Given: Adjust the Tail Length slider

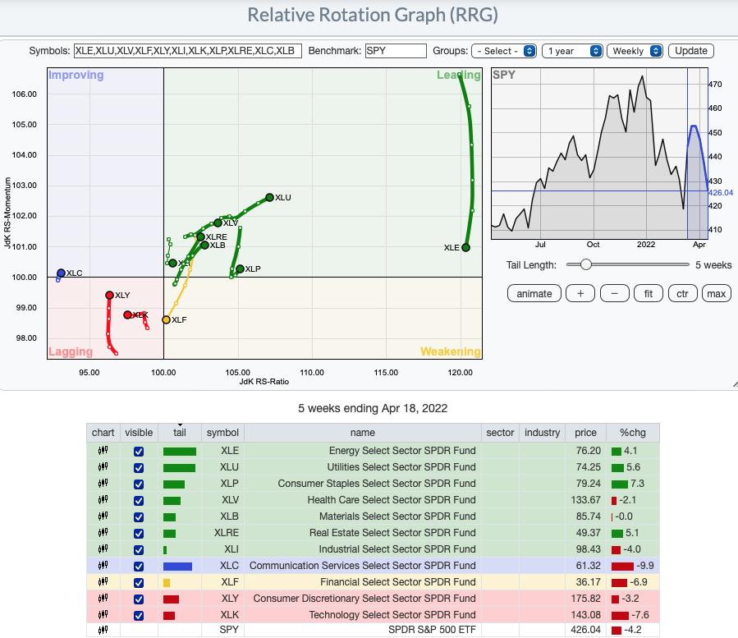Looking at the screenshot, I should 585,264.
